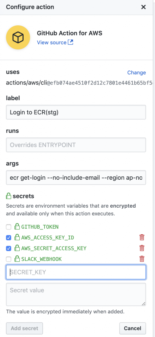This screenshot has width=155, height=337.
Task: Click the Cancel button
Action: (x=133, y=328)
